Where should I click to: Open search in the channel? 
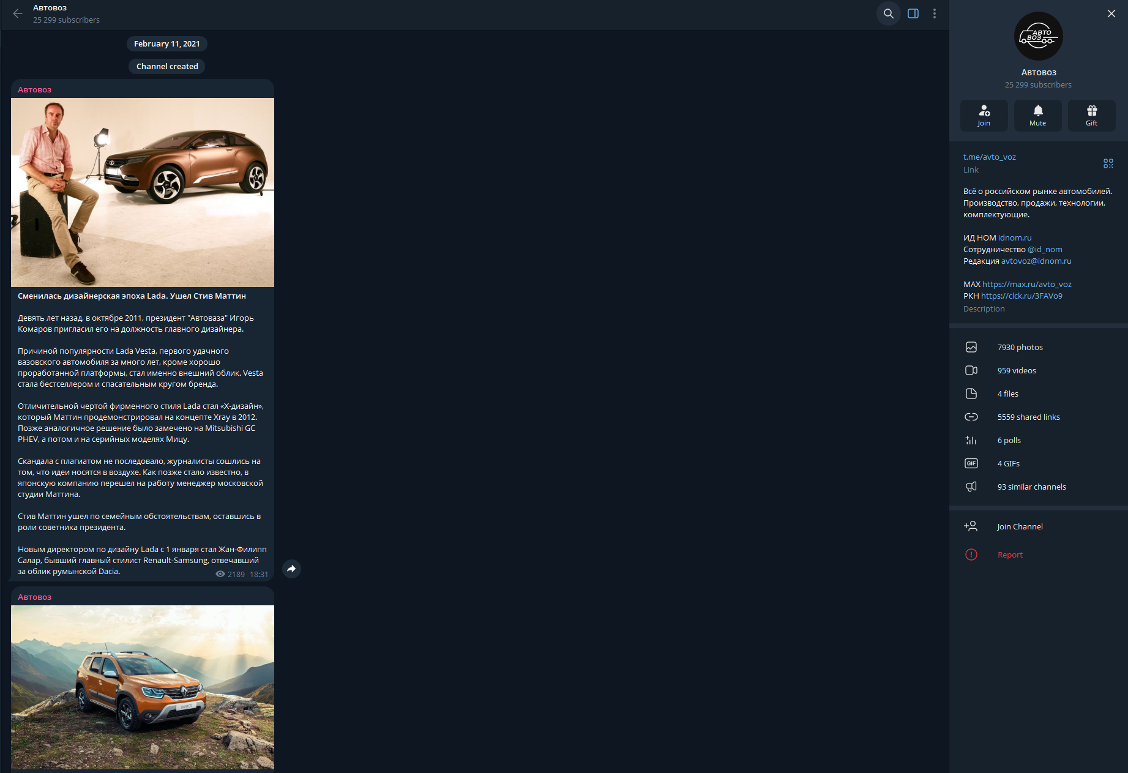889,13
